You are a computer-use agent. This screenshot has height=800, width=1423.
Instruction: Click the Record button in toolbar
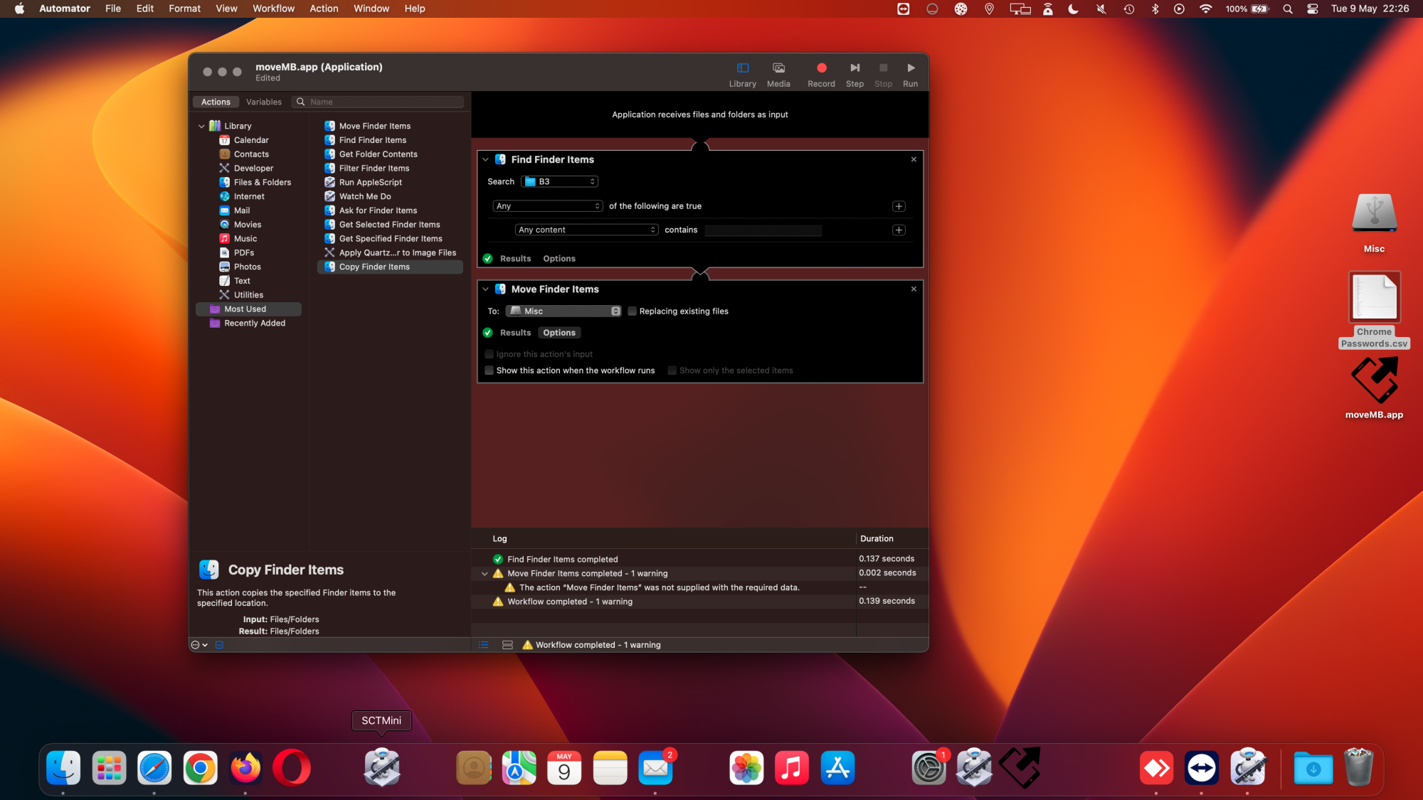(821, 68)
